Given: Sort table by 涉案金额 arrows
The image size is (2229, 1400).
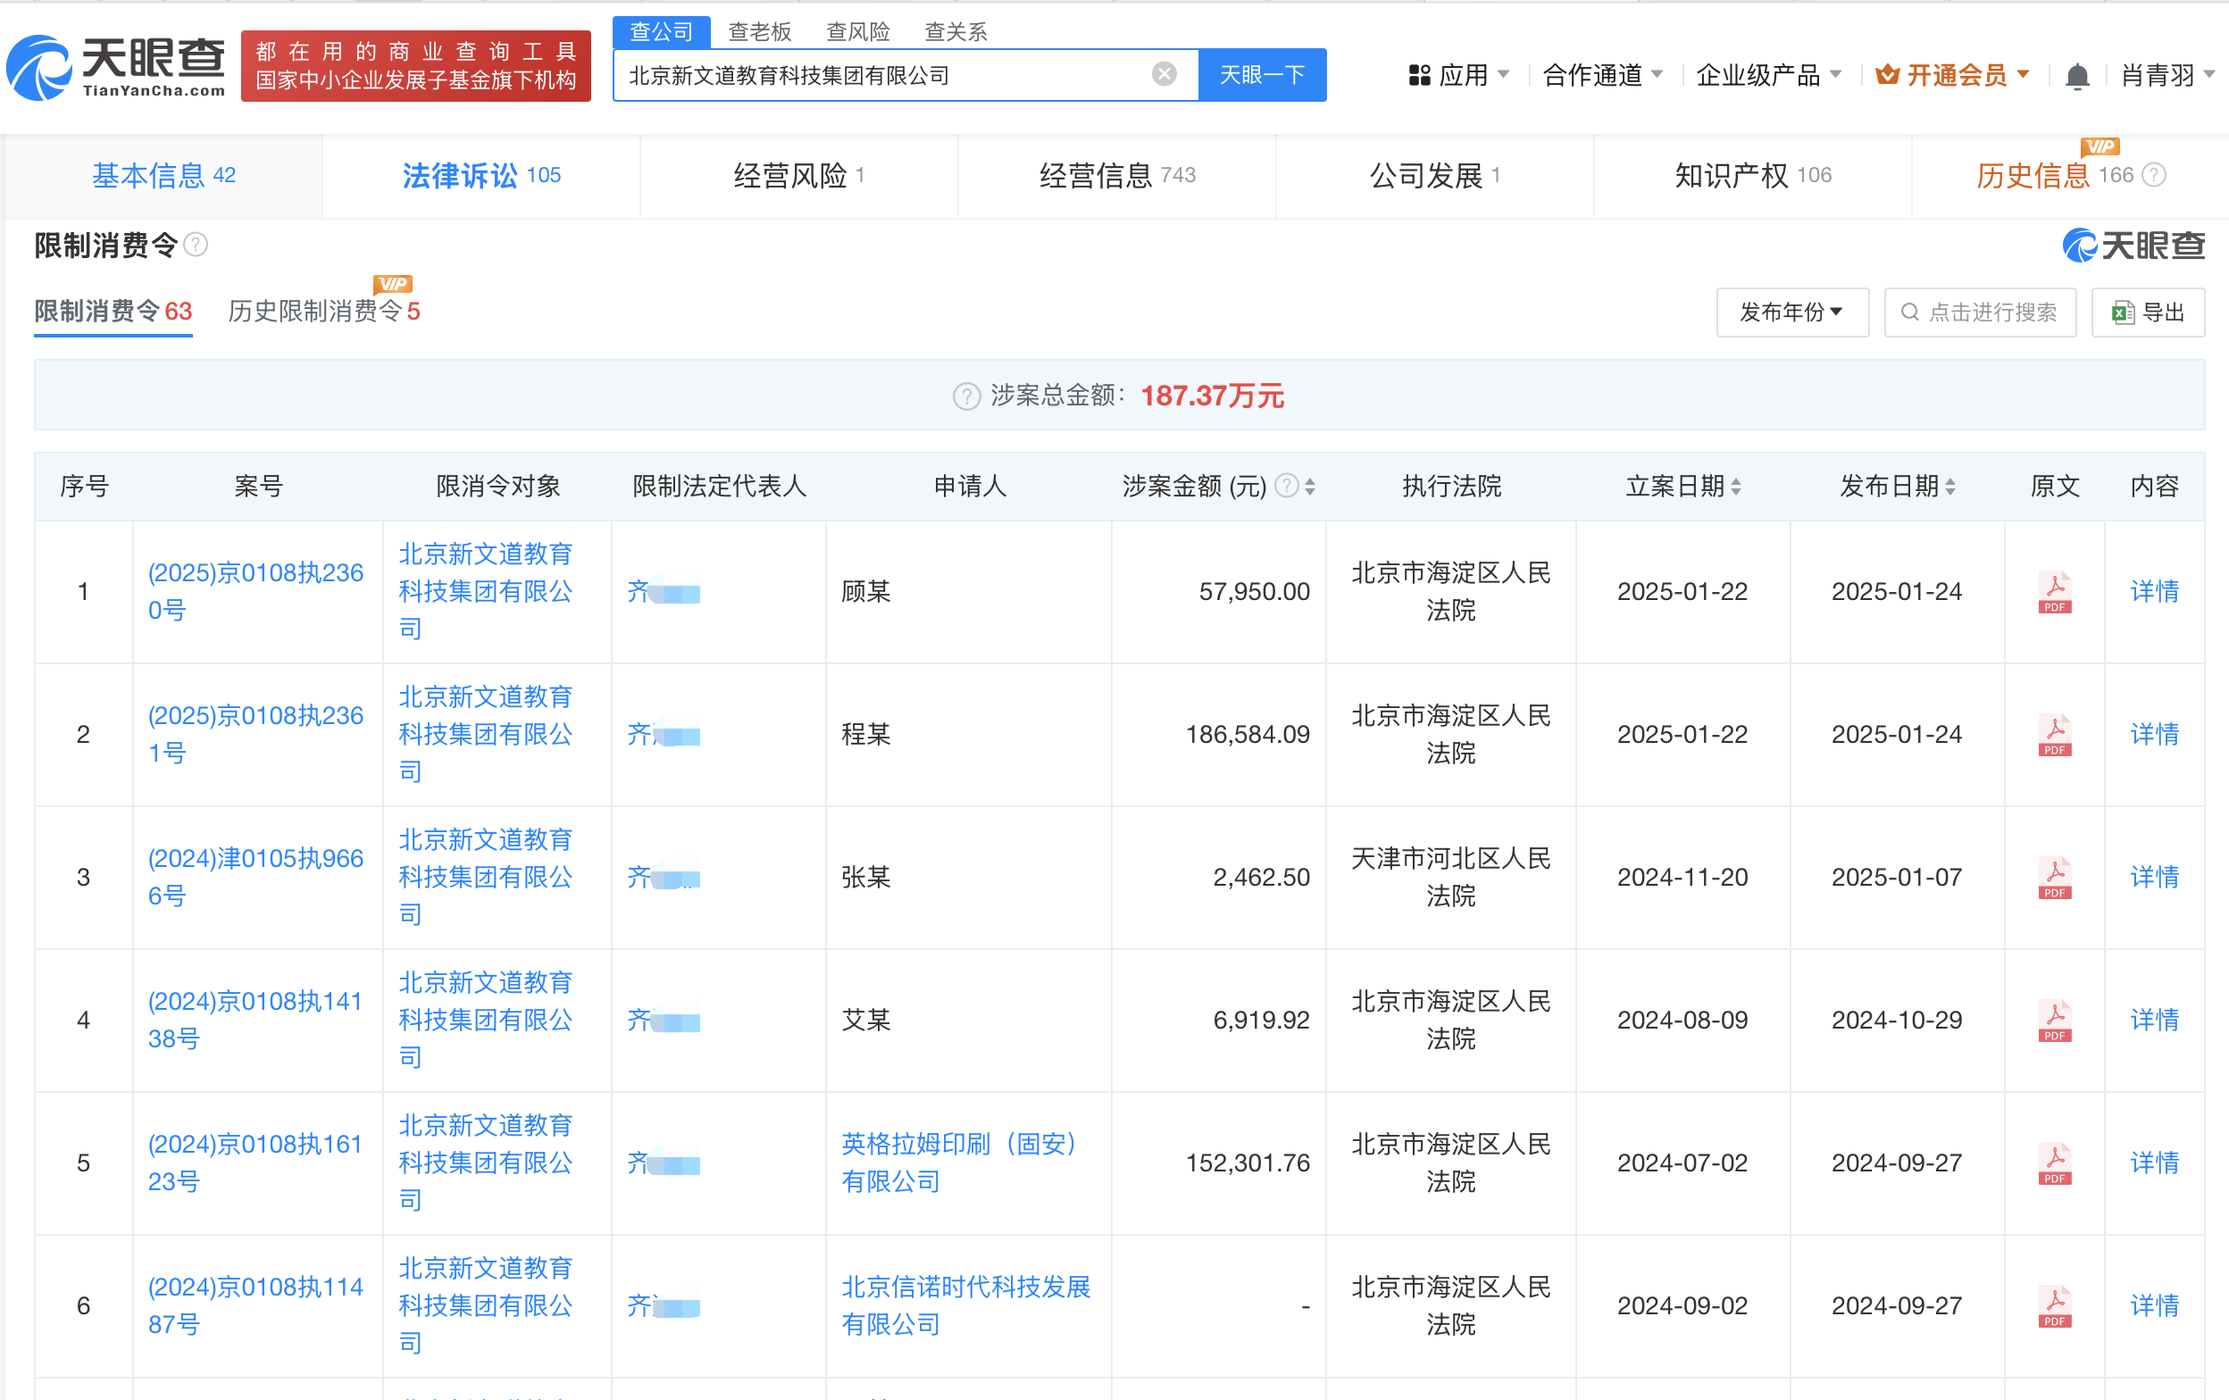Looking at the screenshot, I should tap(1310, 487).
